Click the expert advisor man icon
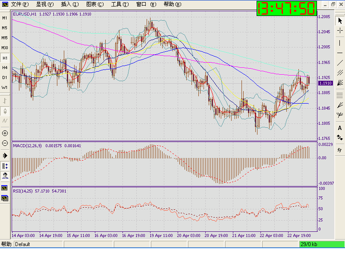345x259 pixels. coord(5,176)
